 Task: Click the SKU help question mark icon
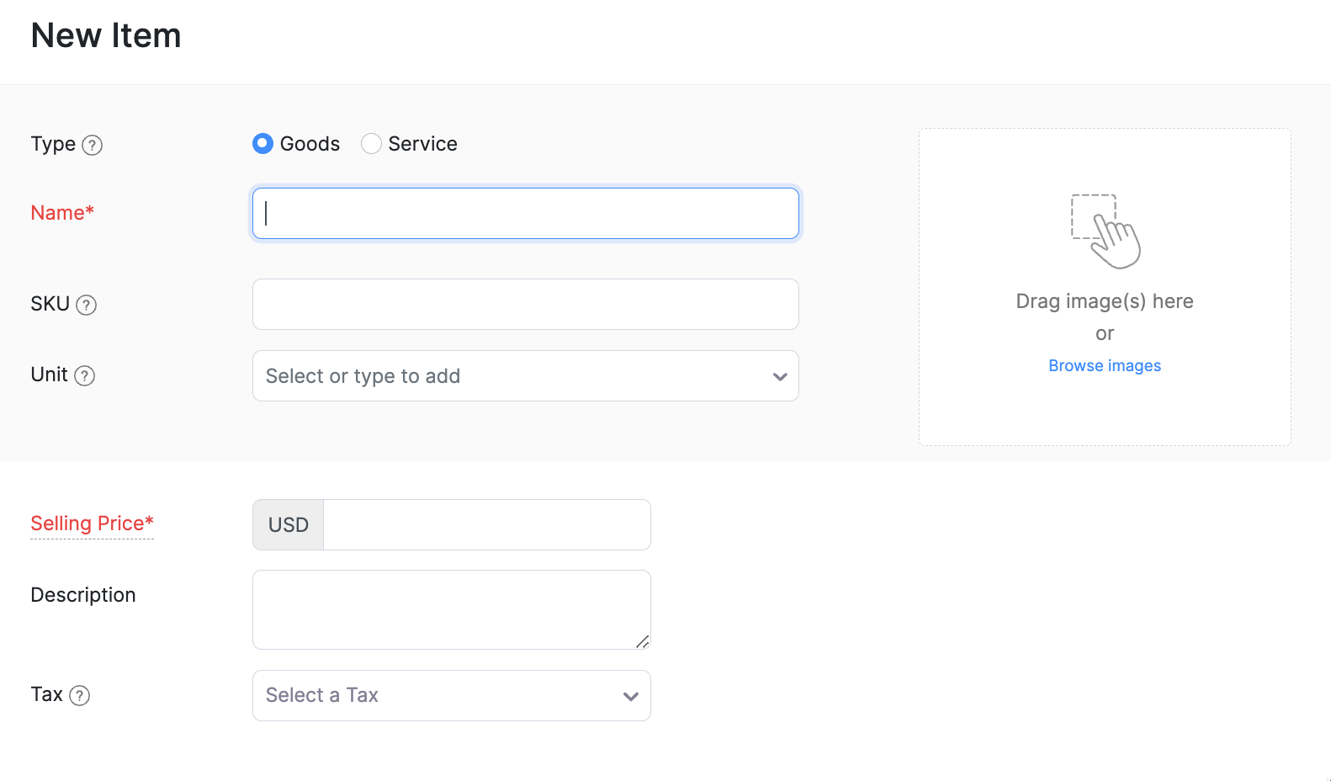87,305
